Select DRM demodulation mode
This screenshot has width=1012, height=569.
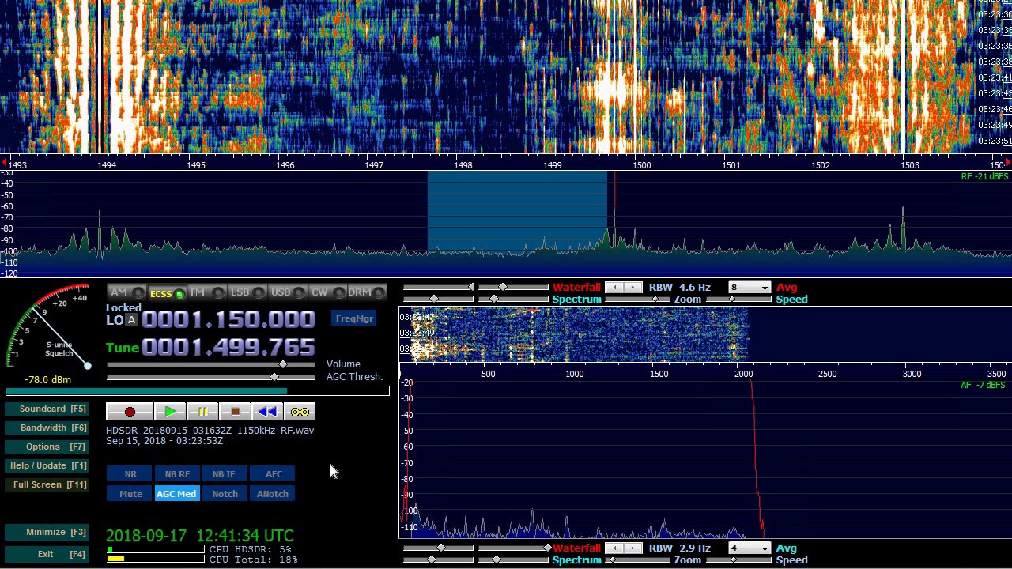click(368, 292)
